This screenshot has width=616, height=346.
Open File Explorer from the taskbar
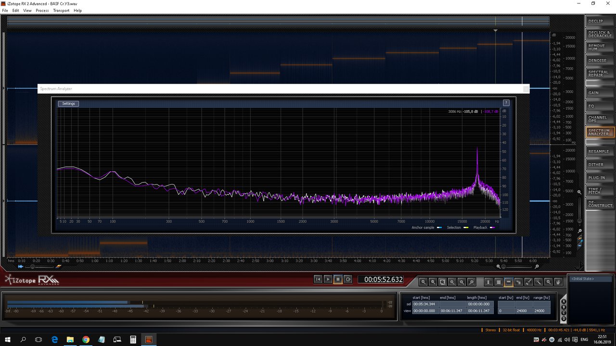pyautogui.click(x=70, y=339)
